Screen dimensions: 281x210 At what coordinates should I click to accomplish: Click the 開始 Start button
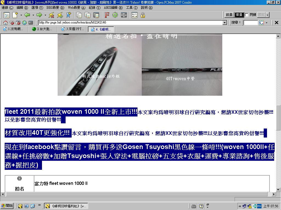[x=7, y=206]
